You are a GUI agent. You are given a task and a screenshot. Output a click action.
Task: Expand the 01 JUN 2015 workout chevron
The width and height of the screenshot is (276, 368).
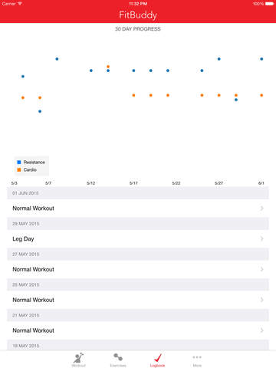click(262, 209)
